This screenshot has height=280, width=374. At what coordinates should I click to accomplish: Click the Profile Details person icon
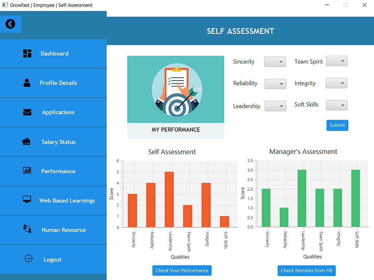[x=27, y=83]
